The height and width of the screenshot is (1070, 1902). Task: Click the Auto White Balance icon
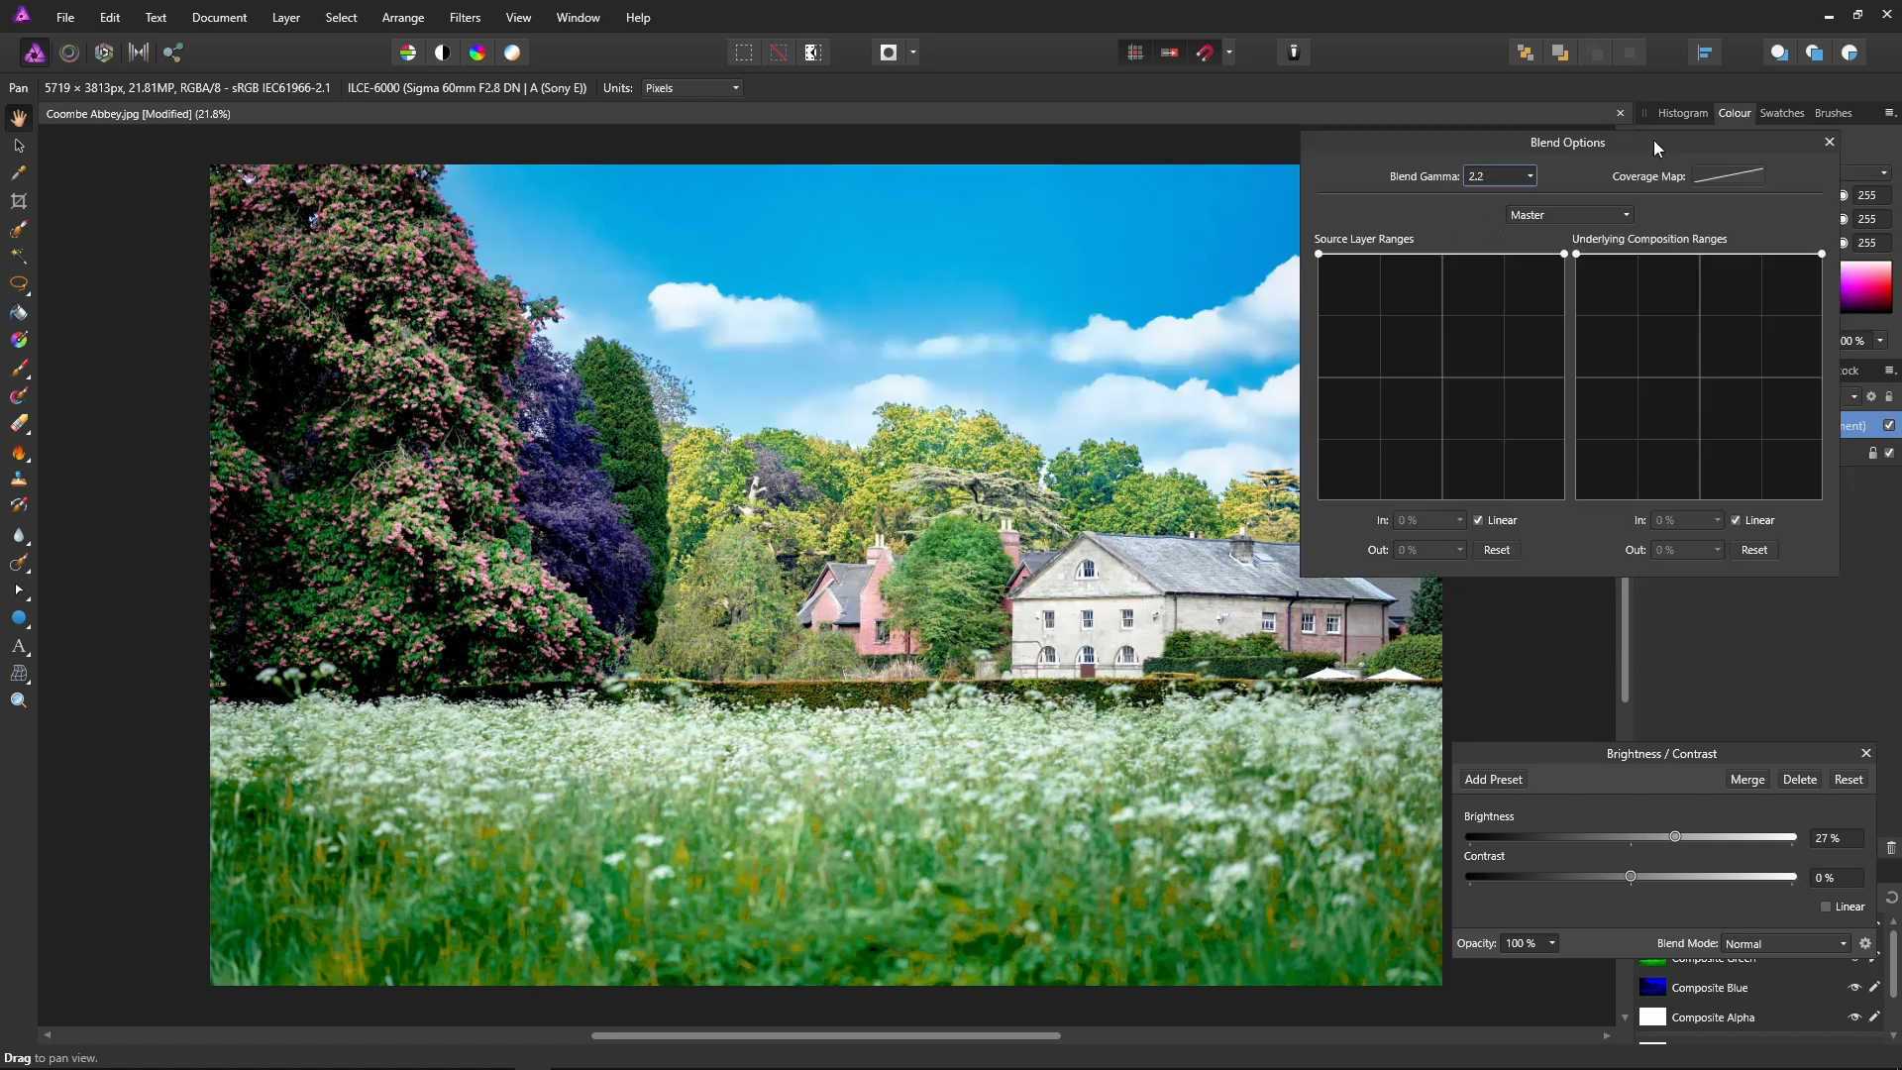coord(512,53)
